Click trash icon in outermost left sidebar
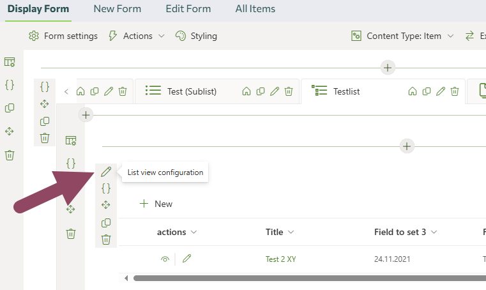This screenshot has height=290, width=486. (10, 155)
